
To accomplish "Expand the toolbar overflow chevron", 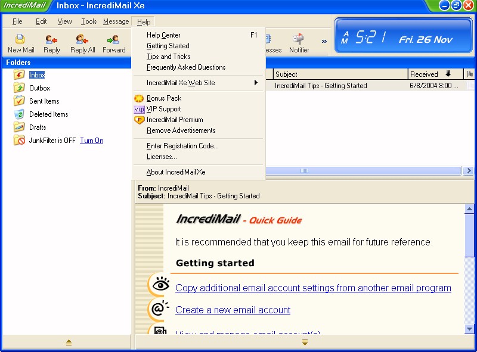I will click(x=324, y=42).
